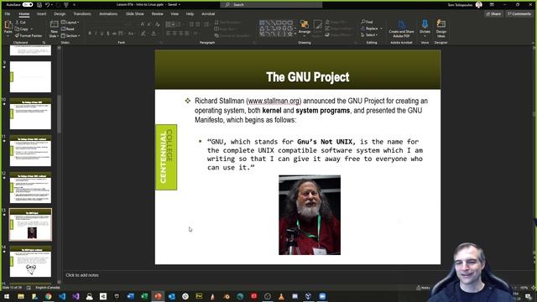Create and Share Adobe PDF
Screen dimensions: 537x302
click(401, 29)
